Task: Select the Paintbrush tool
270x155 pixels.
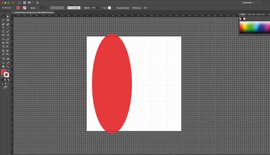Action: click(8, 32)
